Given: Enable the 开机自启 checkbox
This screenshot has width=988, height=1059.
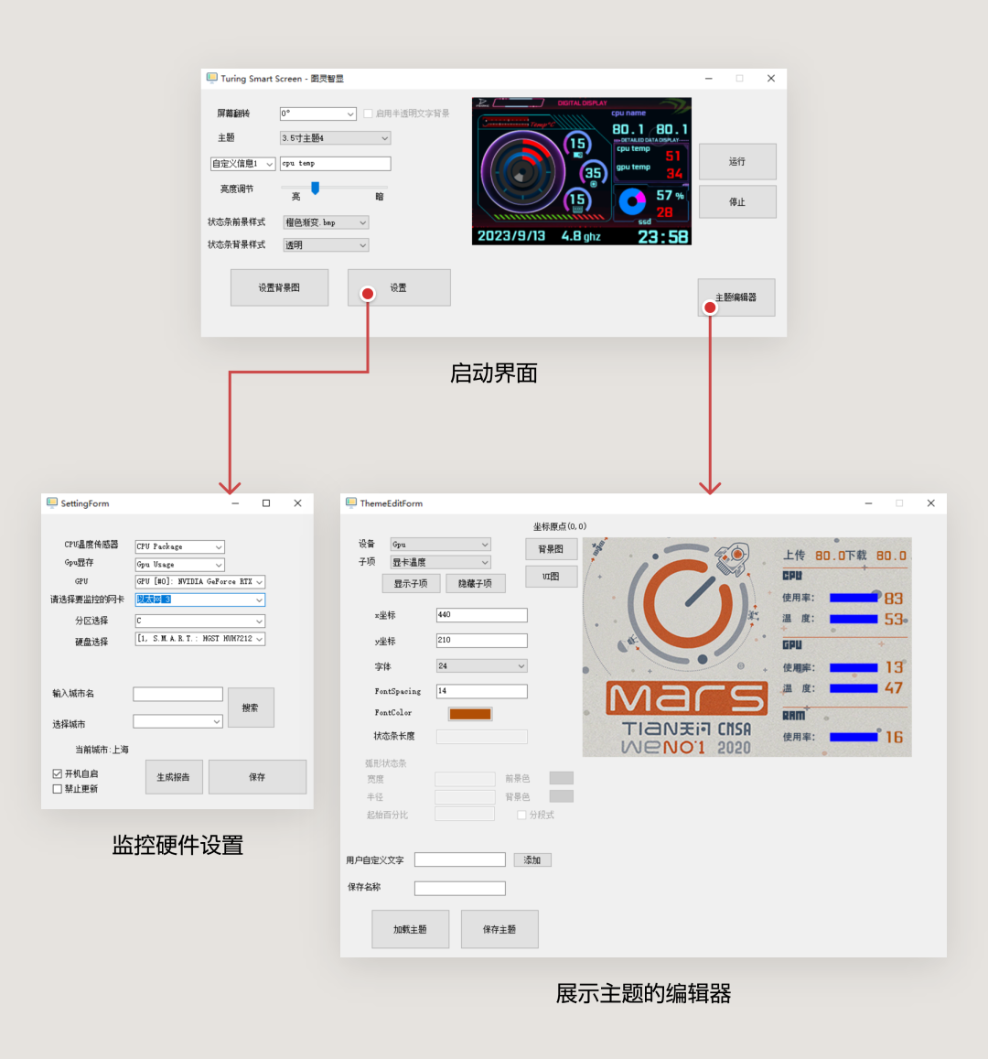Looking at the screenshot, I should click(58, 773).
